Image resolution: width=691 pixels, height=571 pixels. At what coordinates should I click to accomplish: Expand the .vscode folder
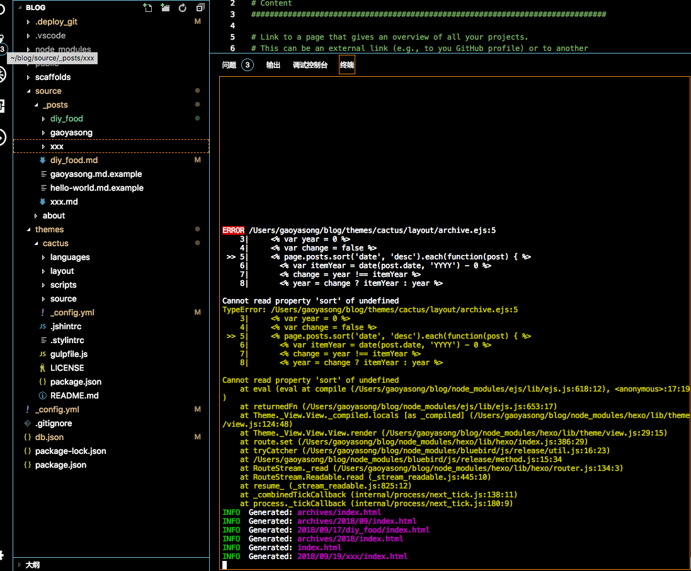click(28, 36)
